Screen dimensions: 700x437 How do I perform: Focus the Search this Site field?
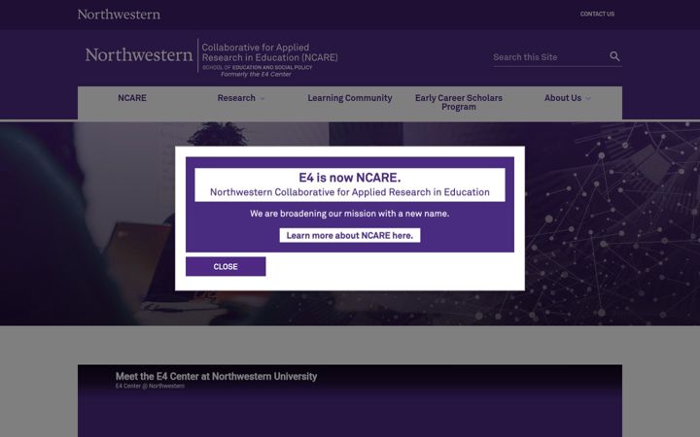coord(549,57)
